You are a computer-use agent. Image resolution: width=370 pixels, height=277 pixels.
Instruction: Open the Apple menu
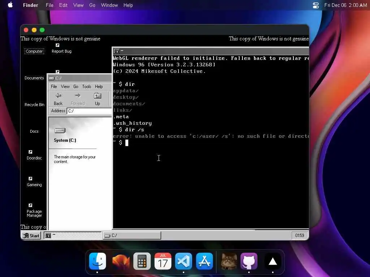(10, 5)
